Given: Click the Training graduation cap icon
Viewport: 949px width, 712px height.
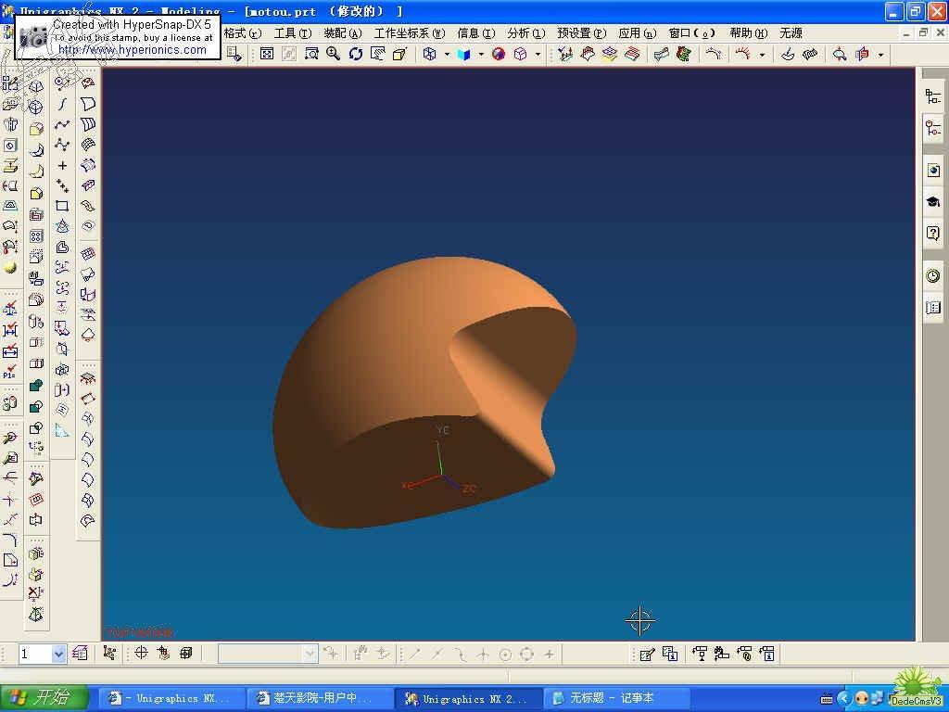Looking at the screenshot, I should (x=933, y=202).
